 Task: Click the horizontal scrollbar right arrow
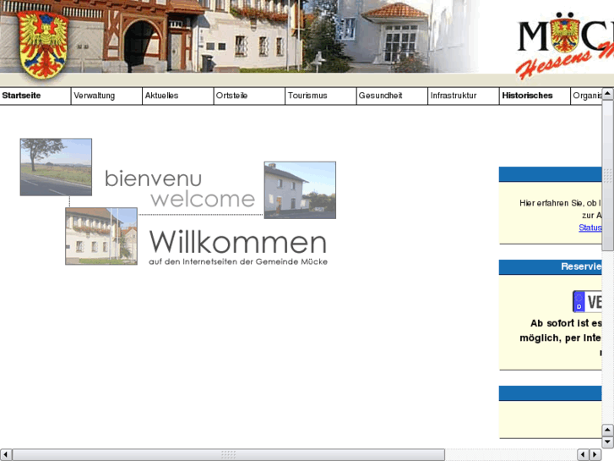[x=595, y=454]
